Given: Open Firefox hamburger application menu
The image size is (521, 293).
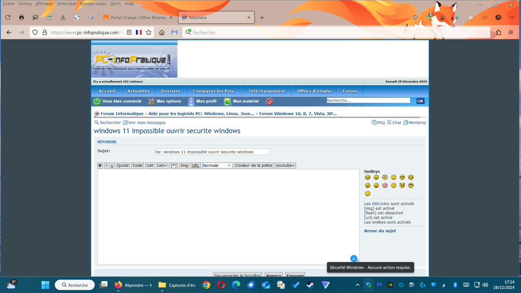Looking at the screenshot, I should click(x=510, y=32).
